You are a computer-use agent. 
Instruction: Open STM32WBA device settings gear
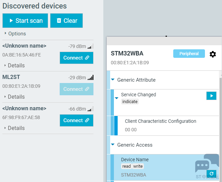tap(213, 54)
